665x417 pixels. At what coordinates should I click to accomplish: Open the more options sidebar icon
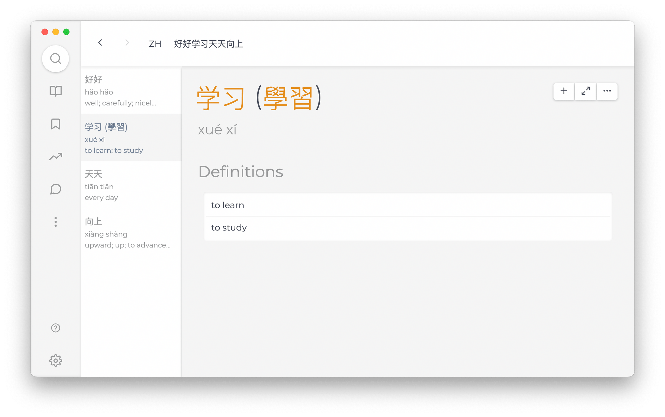(x=55, y=222)
